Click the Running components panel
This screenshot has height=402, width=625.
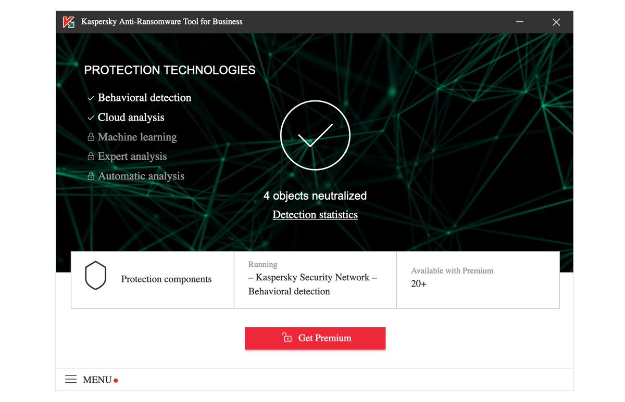tap(315, 280)
